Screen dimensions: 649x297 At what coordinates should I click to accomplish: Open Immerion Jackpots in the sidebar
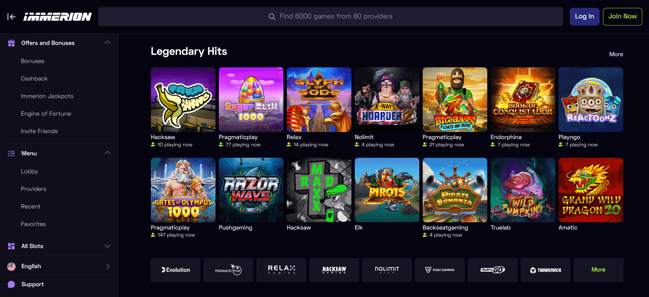47,96
